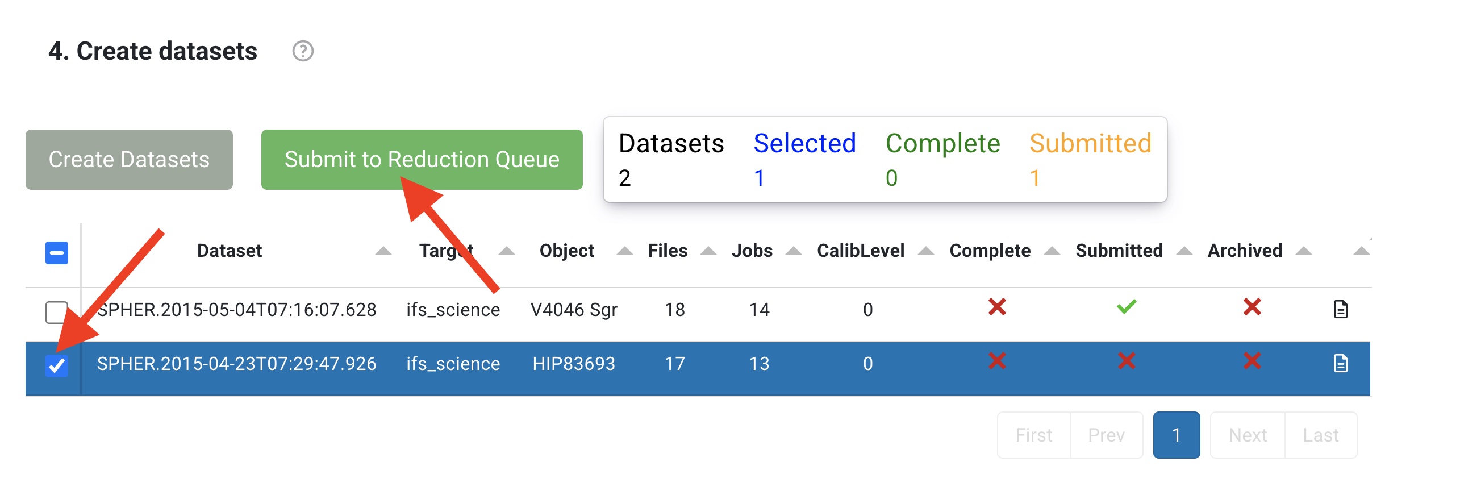
Task: Click red Archived cross in V4046 Sgr row
Action: pos(1252,307)
